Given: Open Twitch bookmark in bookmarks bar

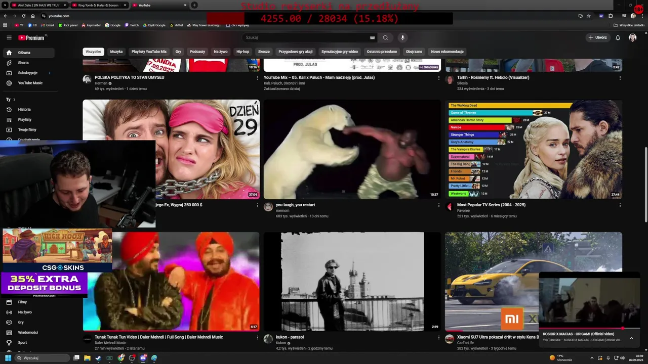Looking at the screenshot, I should [x=131, y=25].
